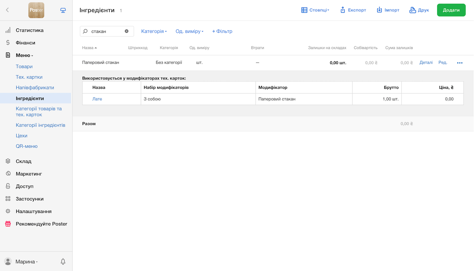The image size is (475, 271).
Task: Open the Стовпці columns dropdown
Action: coord(315,10)
